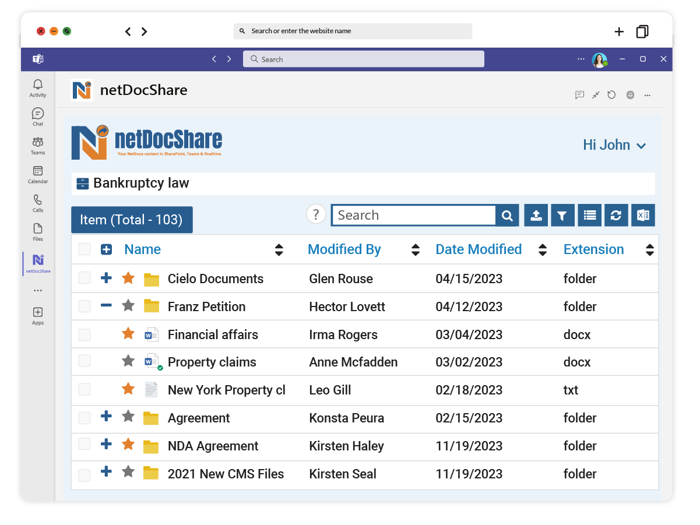
Task: Toggle favorite star for Cielo Documents
Action: click(x=128, y=278)
